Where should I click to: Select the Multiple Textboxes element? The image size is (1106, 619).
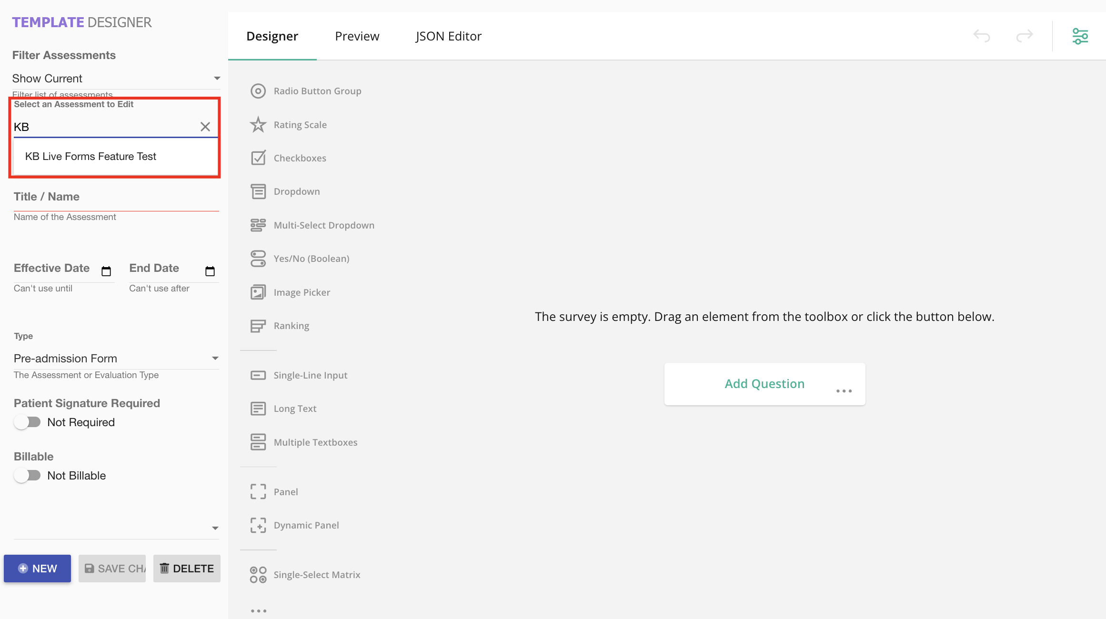point(315,442)
